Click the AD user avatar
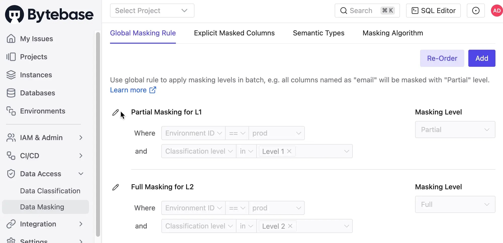Screen dimensions: 503x243 (497, 11)
